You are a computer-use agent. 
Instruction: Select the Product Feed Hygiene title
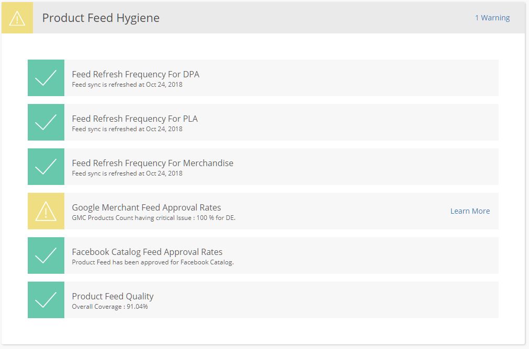click(x=101, y=18)
